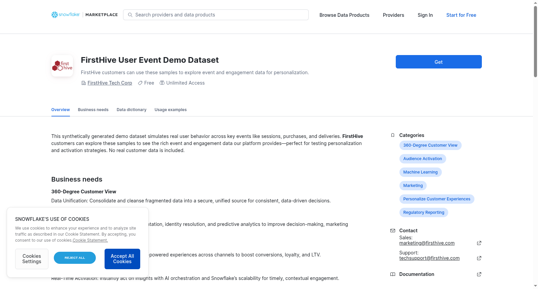Click the blue Get button
The width and height of the screenshot is (538, 289).
pos(438,62)
